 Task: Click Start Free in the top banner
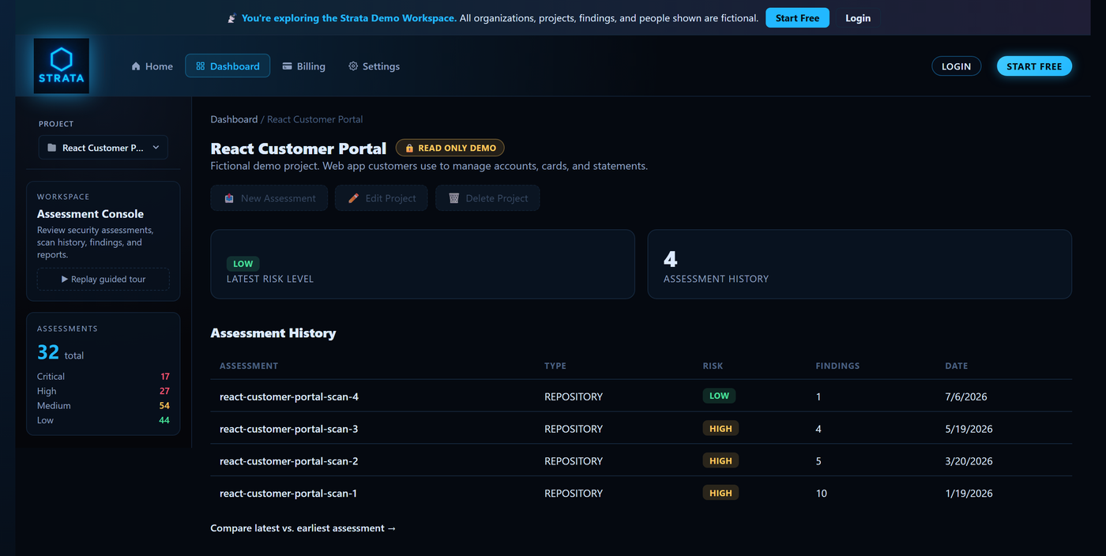(x=797, y=18)
